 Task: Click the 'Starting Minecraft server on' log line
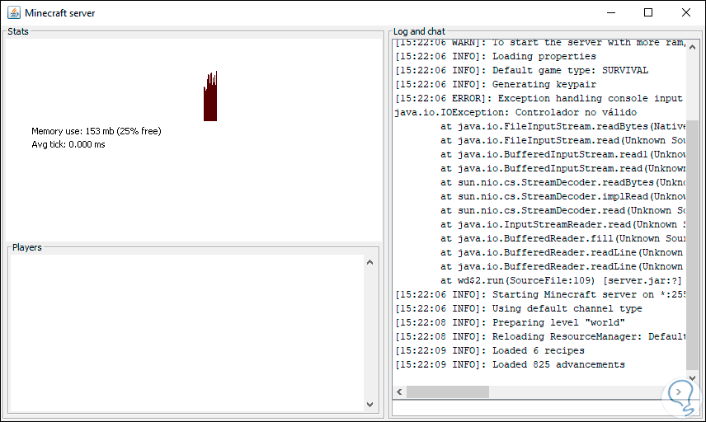(x=540, y=294)
